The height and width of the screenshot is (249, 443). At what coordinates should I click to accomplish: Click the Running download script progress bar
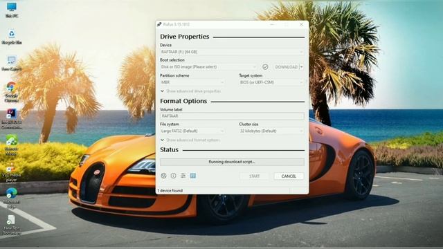click(232, 162)
